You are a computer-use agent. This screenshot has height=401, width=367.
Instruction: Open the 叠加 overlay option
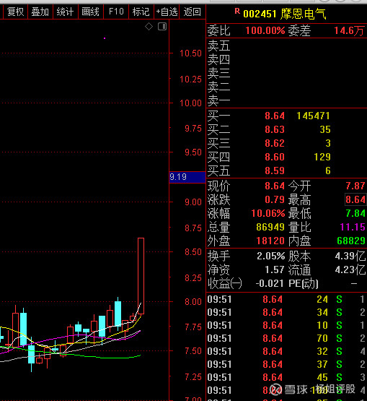coord(40,12)
